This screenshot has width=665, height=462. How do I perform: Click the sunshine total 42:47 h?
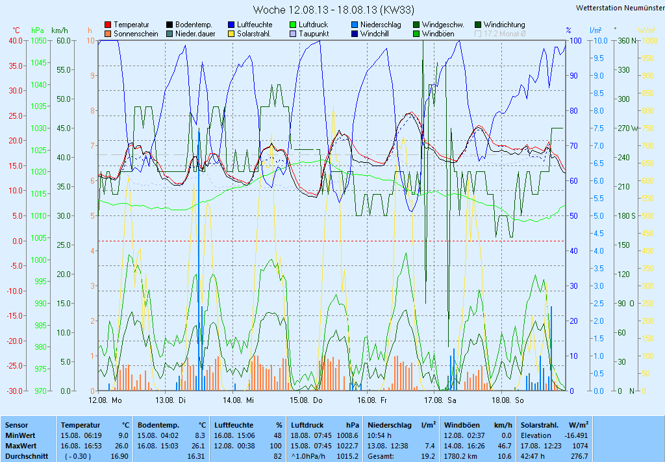(533, 457)
